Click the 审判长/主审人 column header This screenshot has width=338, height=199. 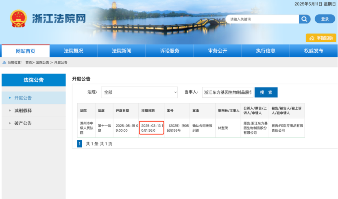[228, 111]
